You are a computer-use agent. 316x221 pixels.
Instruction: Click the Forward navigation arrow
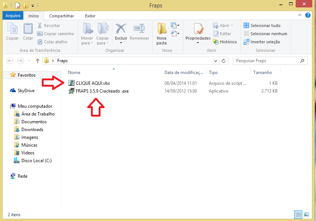20,61
